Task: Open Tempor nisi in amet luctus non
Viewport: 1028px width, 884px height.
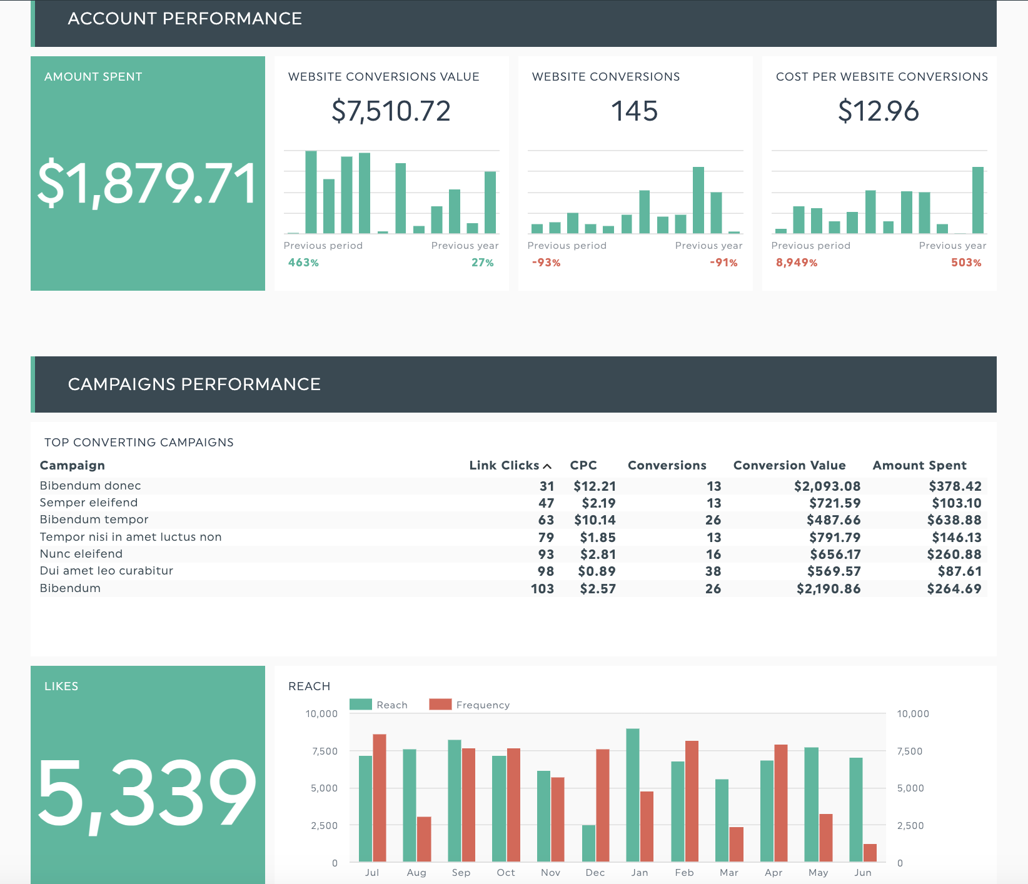Action: [131, 537]
